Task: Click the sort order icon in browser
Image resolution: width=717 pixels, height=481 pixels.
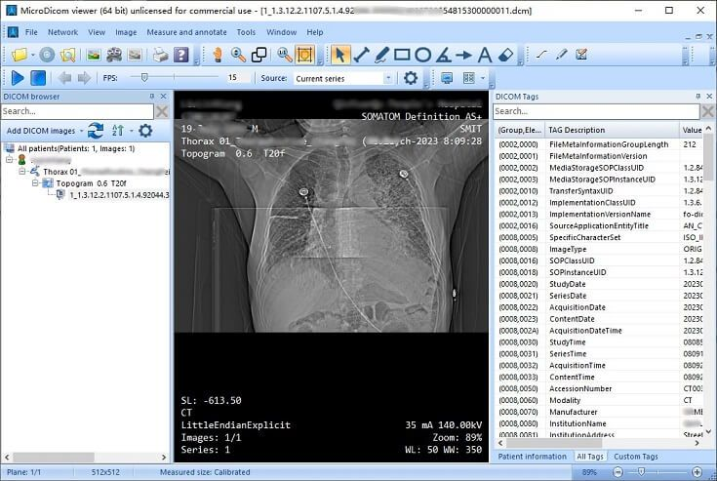Action: tap(117, 131)
